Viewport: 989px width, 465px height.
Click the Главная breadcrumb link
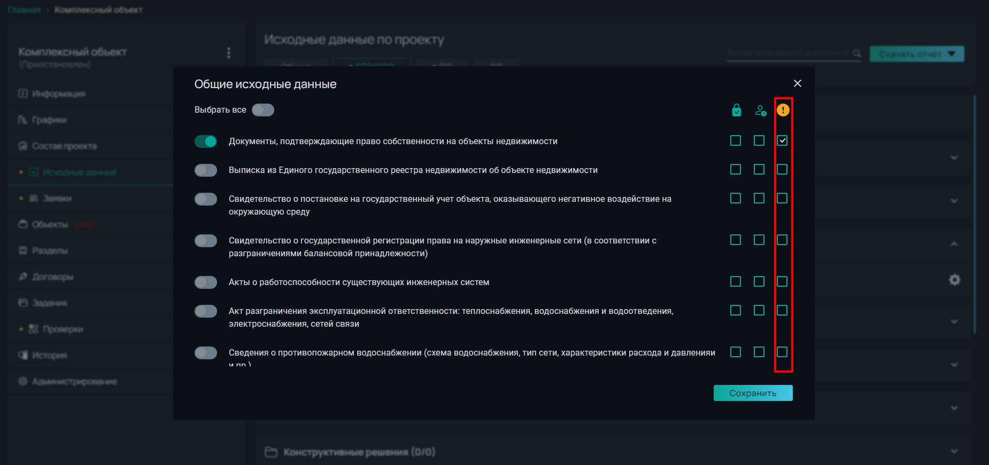point(24,10)
